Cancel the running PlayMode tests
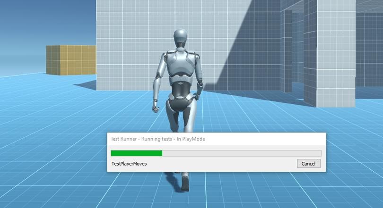The width and height of the screenshot is (383, 208). (x=308, y=164)
